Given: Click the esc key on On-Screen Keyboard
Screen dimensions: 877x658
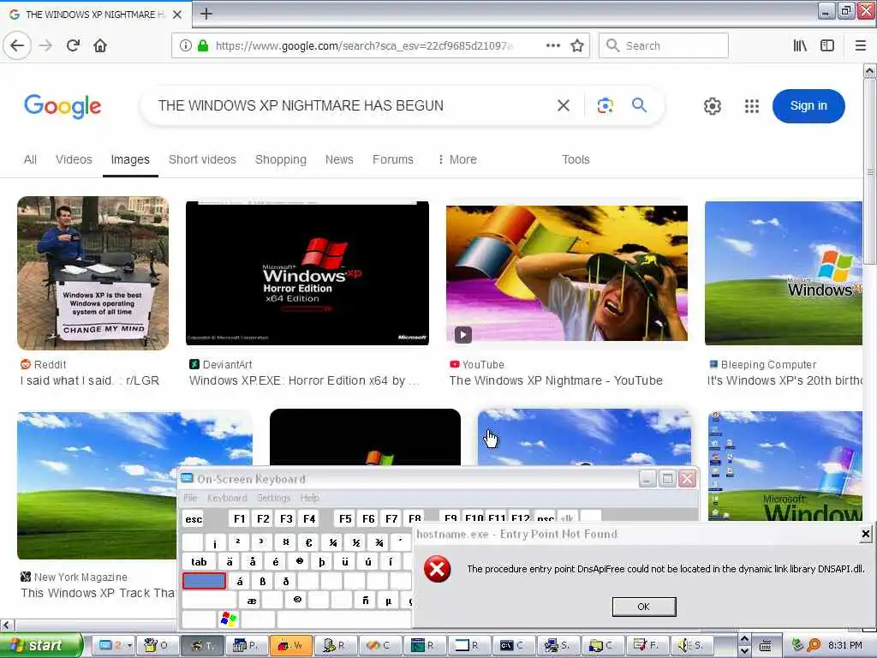Looking at the screenshot, I should [194, 518].
